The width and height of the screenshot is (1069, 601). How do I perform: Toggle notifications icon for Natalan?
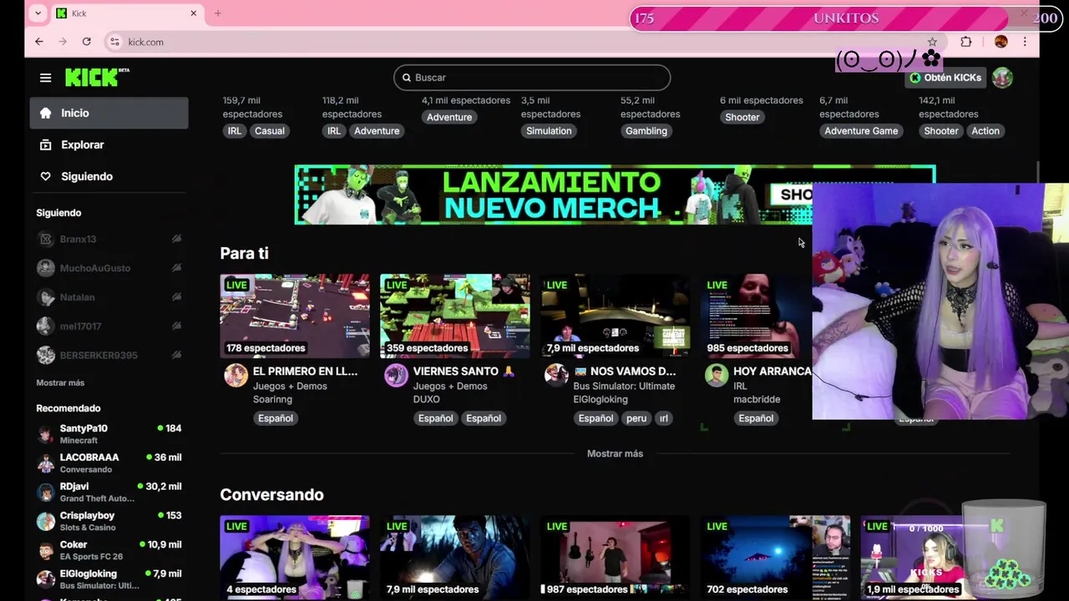point(176,297)
